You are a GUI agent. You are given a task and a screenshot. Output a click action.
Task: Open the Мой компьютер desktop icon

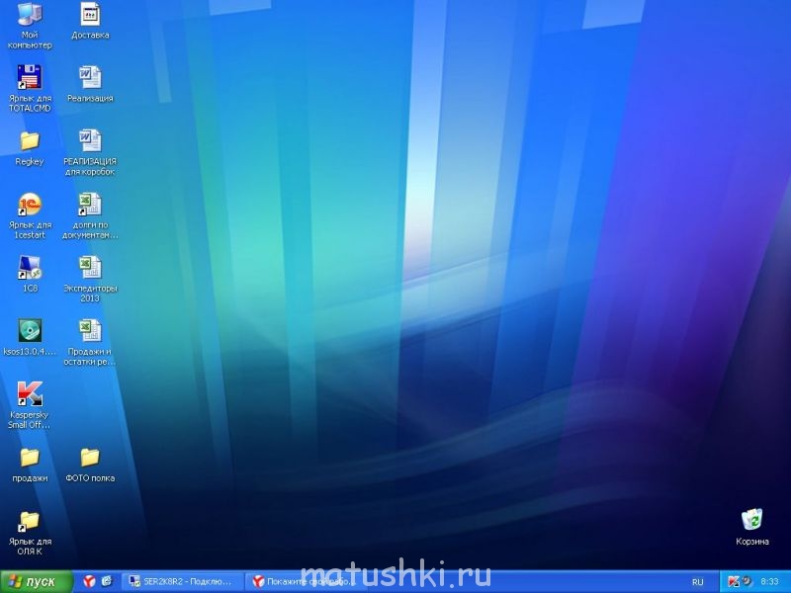[x=30, y=15]
